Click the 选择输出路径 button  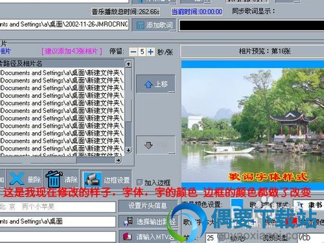[148, 222]
